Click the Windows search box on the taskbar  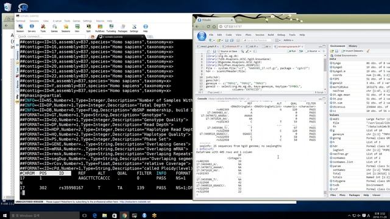(x=44, y=215)
